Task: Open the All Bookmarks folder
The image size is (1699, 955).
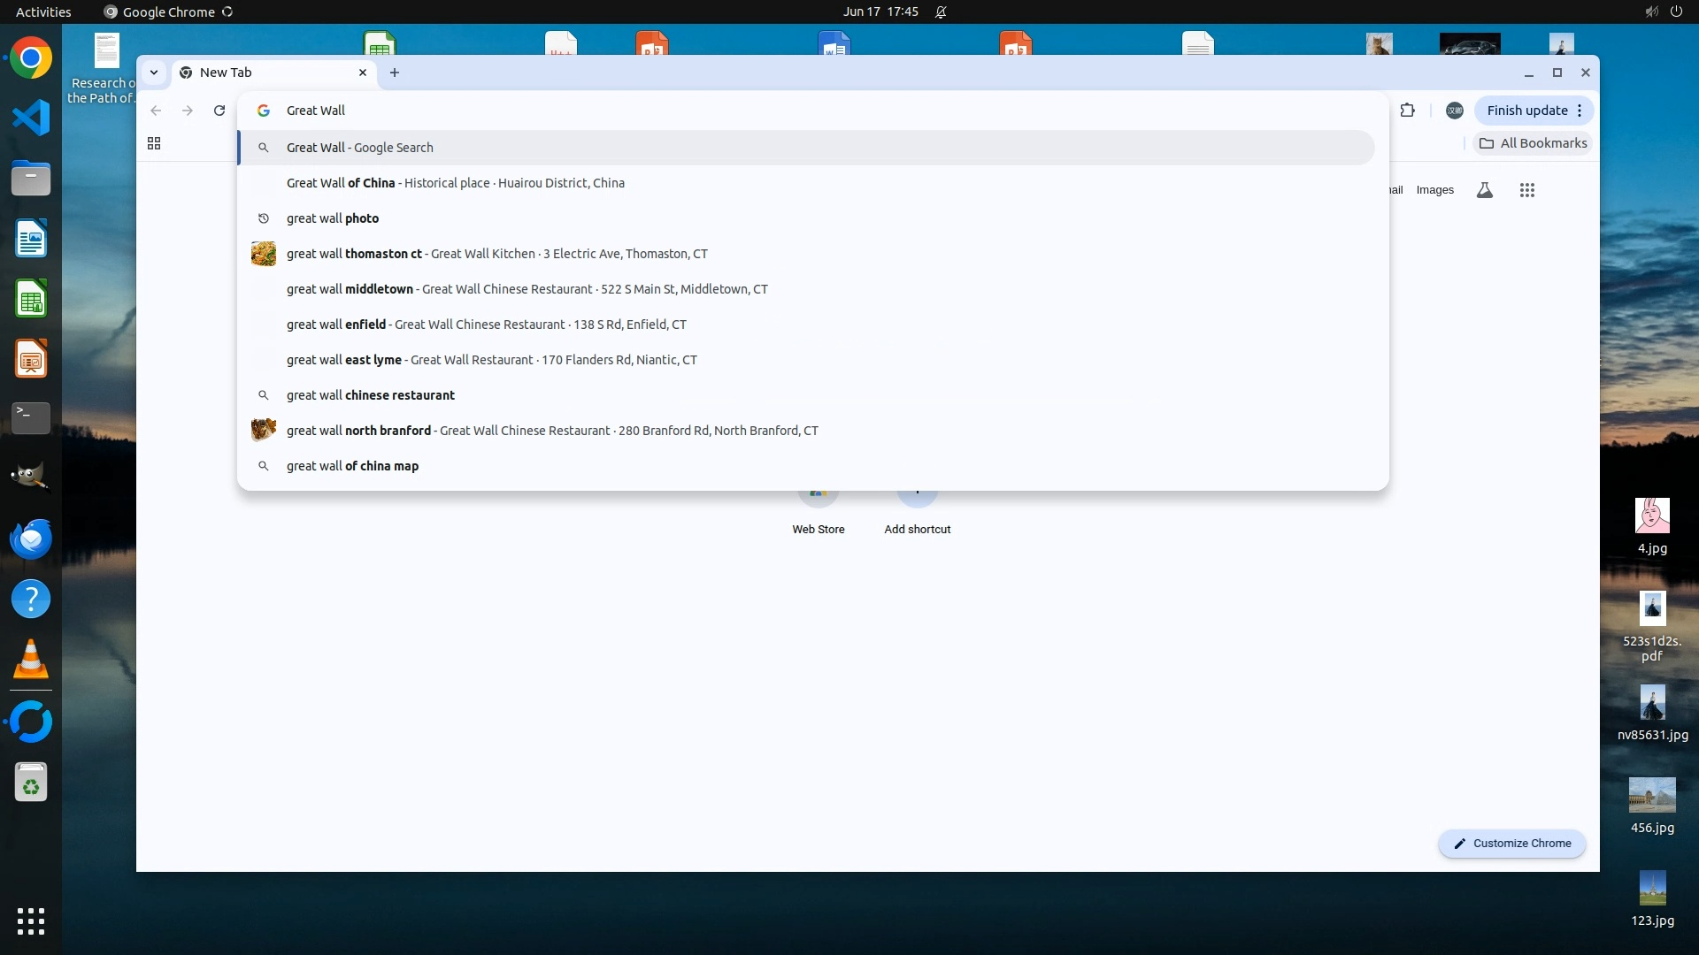Action: (x=1534, y=143)
